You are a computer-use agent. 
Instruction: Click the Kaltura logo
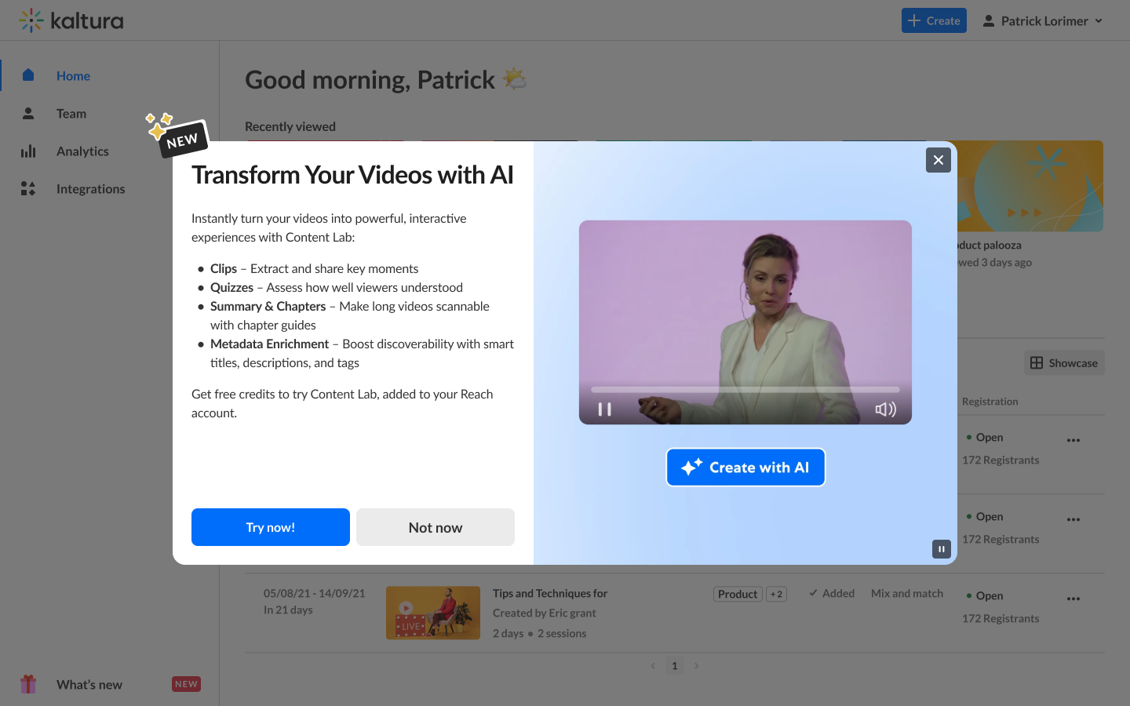[x=71, y=20]
